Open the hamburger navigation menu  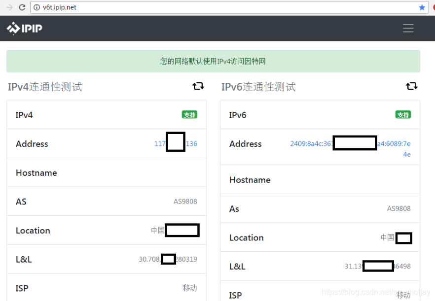tap(408, 29)
